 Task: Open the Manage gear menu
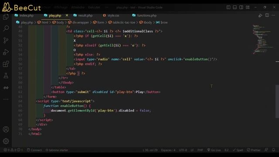(6, 141)
